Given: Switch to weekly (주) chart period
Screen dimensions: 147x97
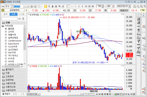Looking at the screenshot, I should point(49,6).
